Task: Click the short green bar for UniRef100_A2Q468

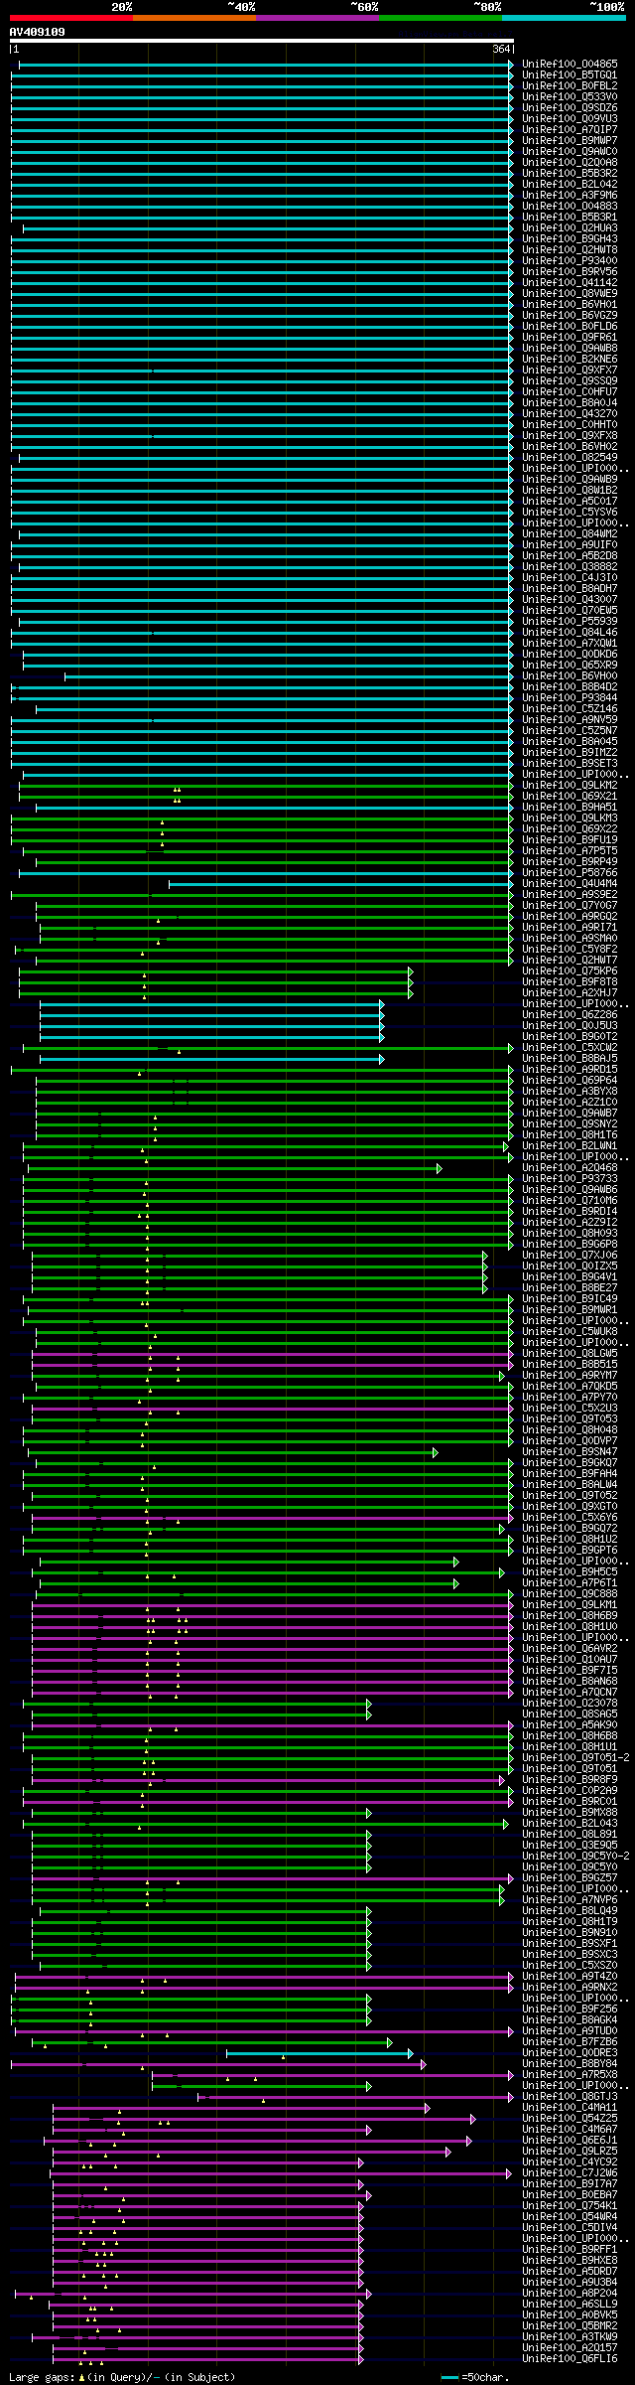Action: click(233, 1168)
